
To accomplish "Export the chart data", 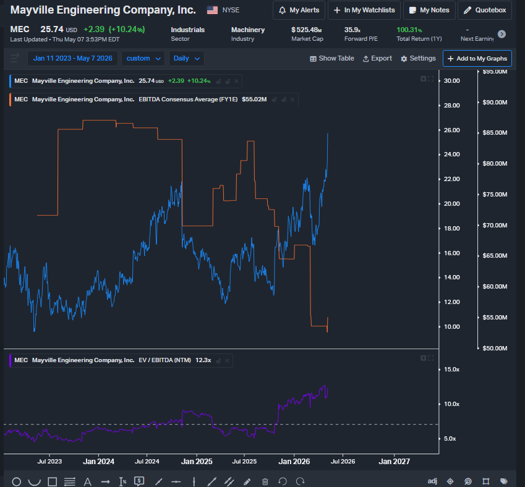I will [x=377, y=58].
